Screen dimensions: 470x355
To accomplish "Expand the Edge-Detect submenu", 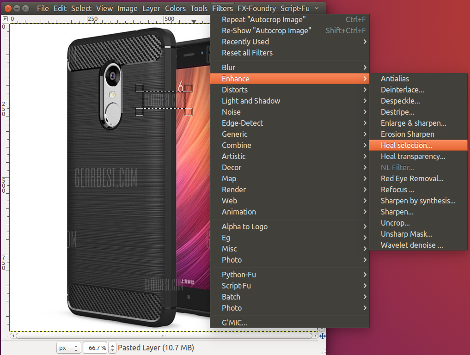I will [x=290, y=123].
